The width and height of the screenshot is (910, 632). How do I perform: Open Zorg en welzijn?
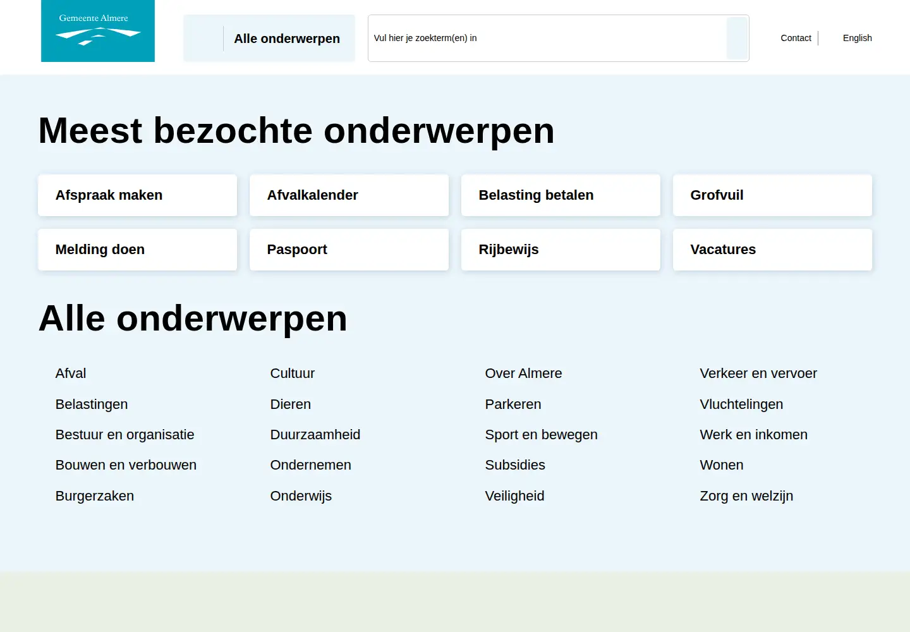click(746, 496)
